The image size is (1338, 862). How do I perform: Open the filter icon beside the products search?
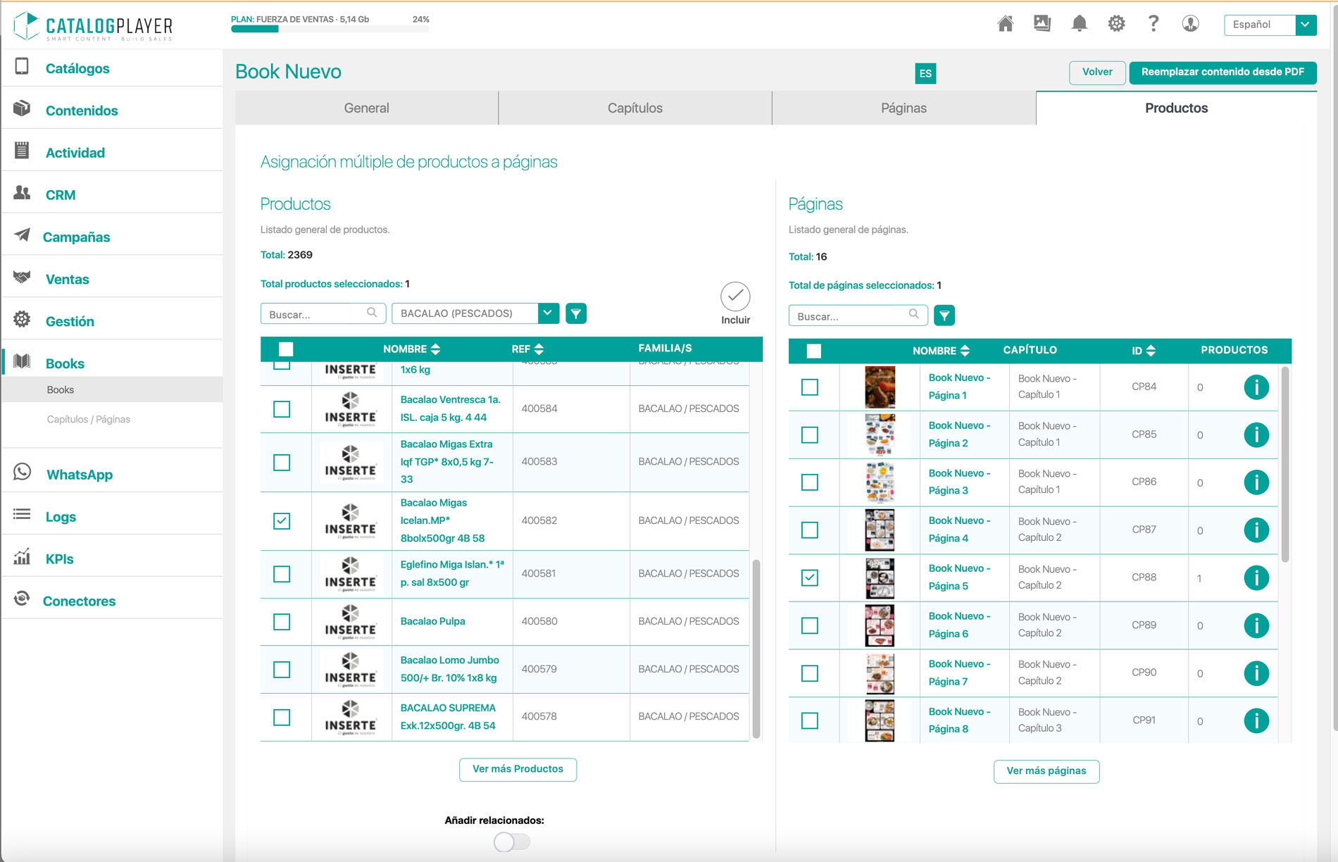[576, 313]
